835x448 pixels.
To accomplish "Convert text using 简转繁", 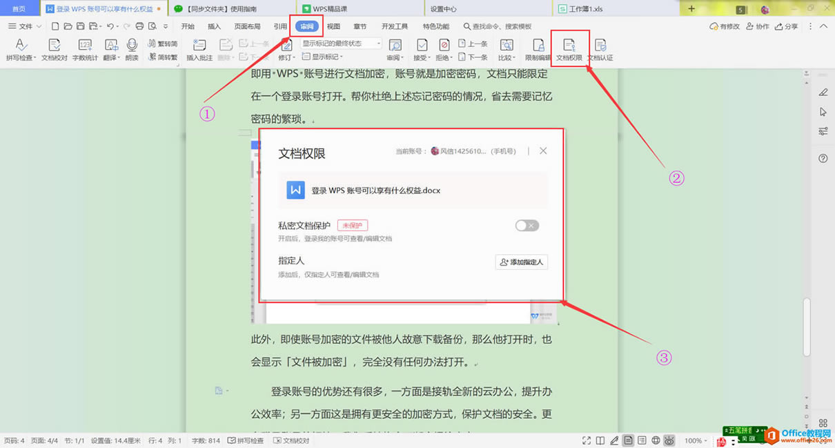I will [x=163, y=57].
